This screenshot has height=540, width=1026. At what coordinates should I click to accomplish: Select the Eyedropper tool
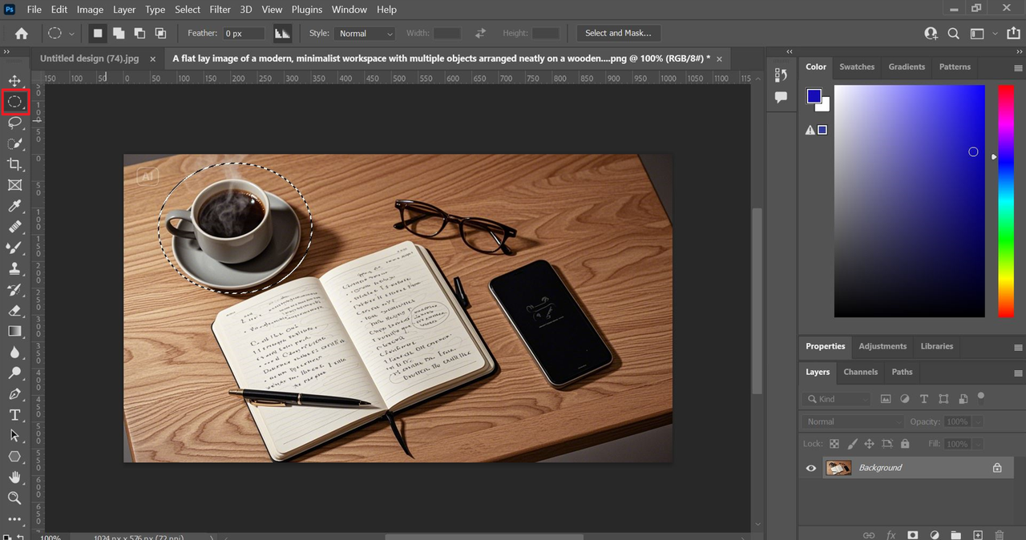click(14, 206)
